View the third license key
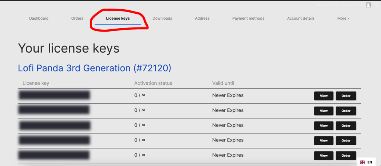The image size is (381, 166). coord(324,126)
